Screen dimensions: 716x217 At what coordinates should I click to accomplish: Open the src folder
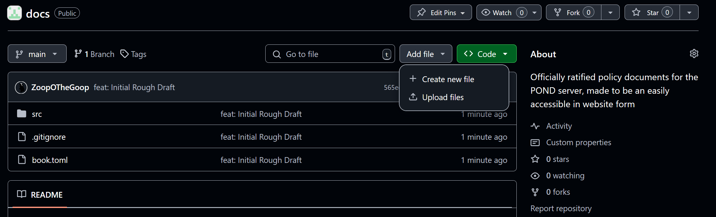point(37,114)
